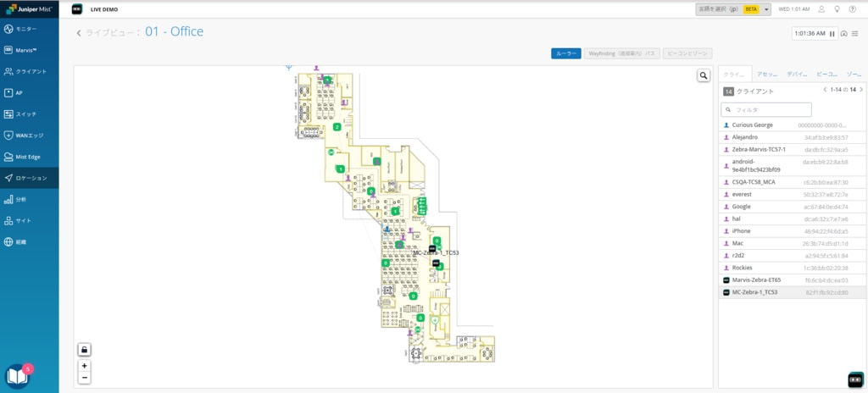Image resolution: width=868 pixels, height=393 pixels.
Task: Open the user account icon
Action: tap(821, 9)
